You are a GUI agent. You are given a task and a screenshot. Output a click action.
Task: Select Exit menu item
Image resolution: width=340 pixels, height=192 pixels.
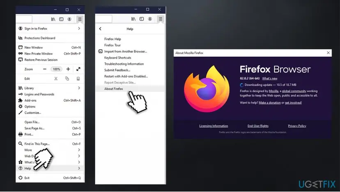point(50,178)
